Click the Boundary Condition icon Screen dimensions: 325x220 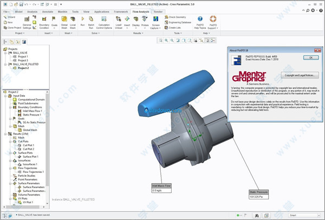44,21
